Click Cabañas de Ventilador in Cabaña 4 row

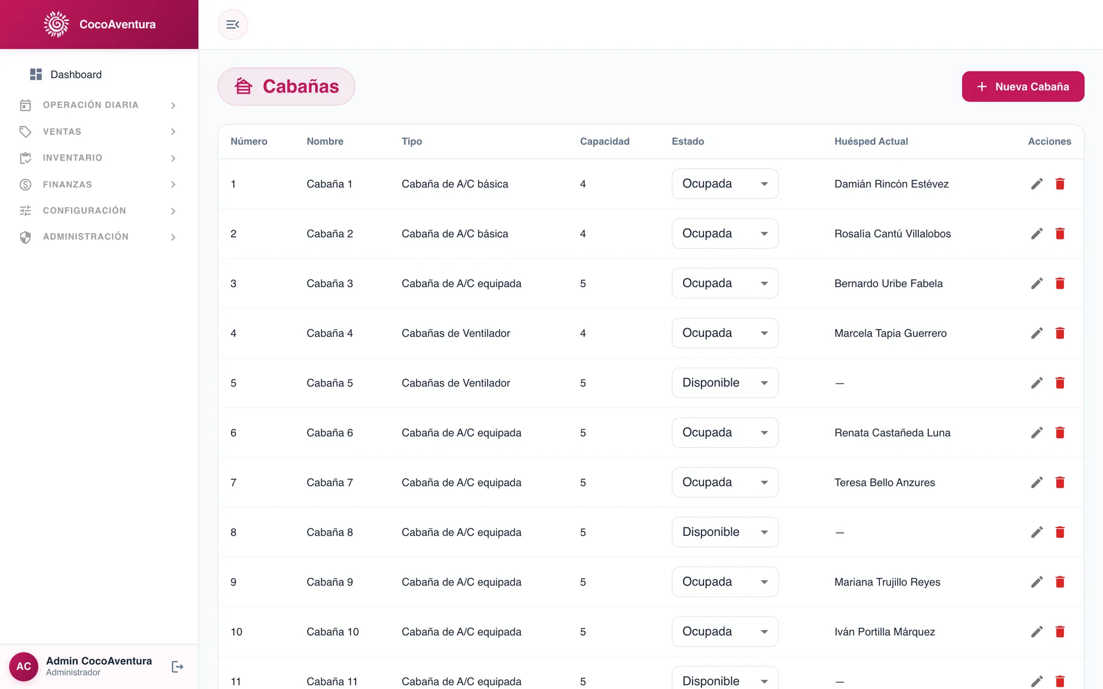pos(456,333)
